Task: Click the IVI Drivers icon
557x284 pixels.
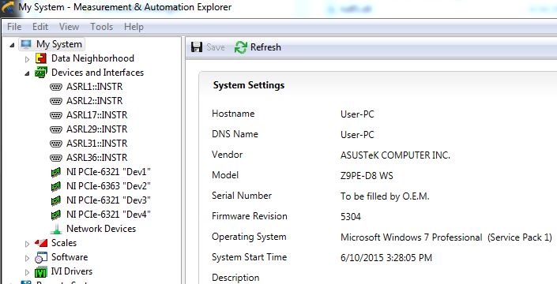Action: click(41, 272)
